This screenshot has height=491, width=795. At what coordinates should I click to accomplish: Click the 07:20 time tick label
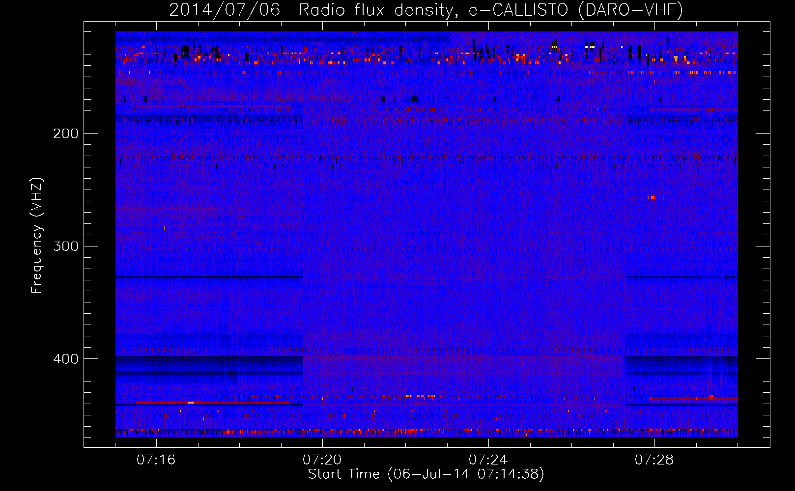tap(322, 460)
